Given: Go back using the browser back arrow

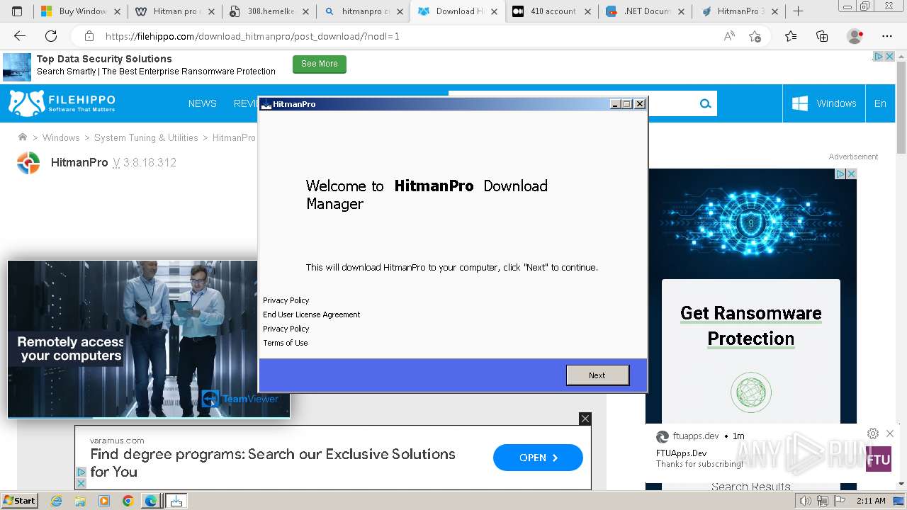Looking at the screenshot, I should pos(20,36).
